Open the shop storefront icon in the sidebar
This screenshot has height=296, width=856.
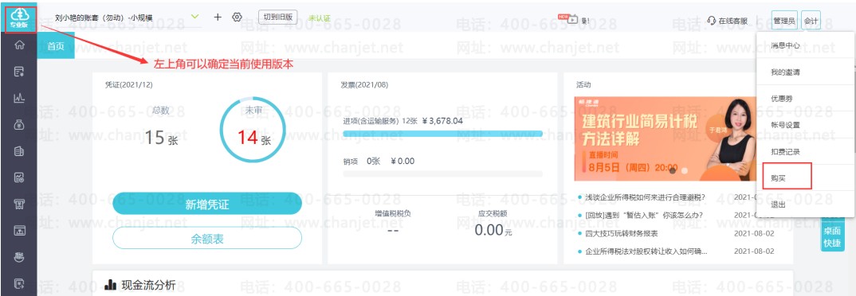click(x=19, y=204)
